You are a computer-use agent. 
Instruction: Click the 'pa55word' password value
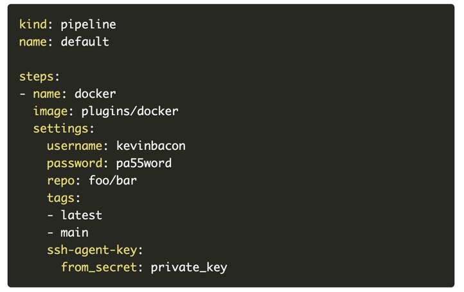[x=143, y=163]
